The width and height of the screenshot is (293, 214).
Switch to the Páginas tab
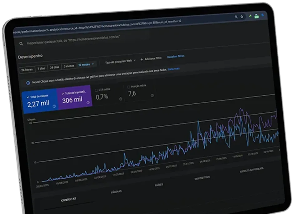pyautogui.click(x=116, y=191)
